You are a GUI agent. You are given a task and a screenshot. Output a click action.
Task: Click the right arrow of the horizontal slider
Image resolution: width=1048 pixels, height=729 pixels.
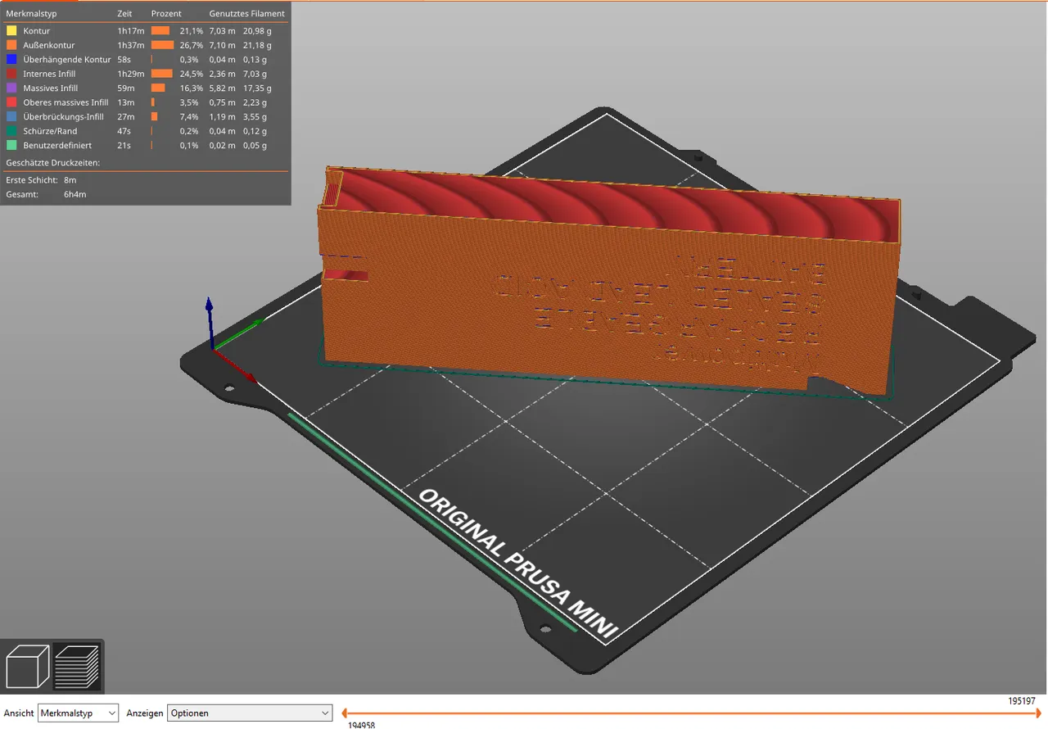click(1038, 713)
